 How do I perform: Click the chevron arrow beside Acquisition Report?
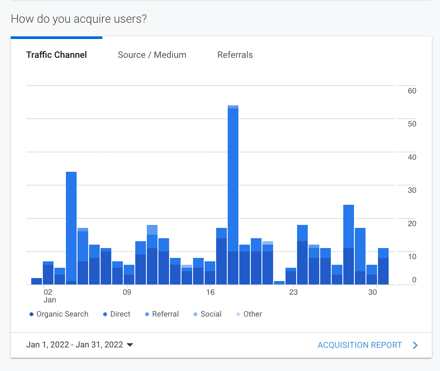click(x=415, y=345)
